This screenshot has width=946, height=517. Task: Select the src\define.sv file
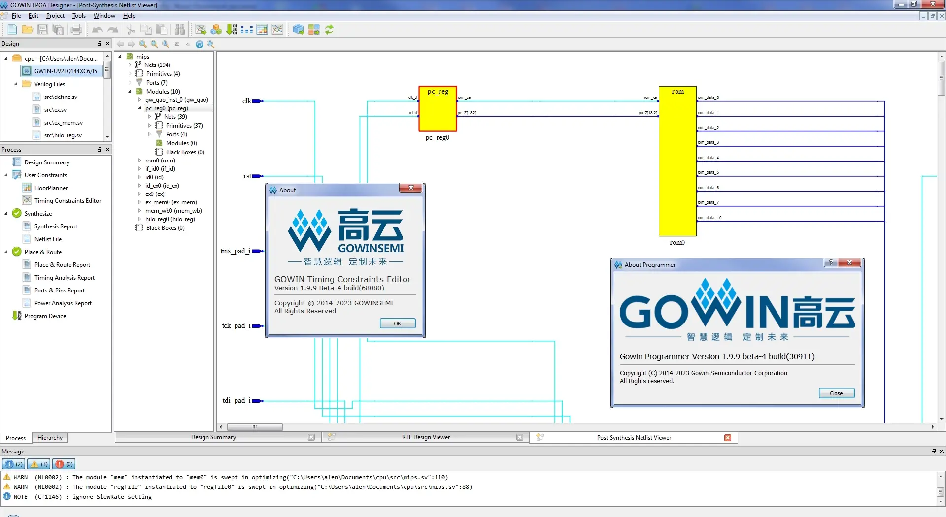tap(61, 97)
